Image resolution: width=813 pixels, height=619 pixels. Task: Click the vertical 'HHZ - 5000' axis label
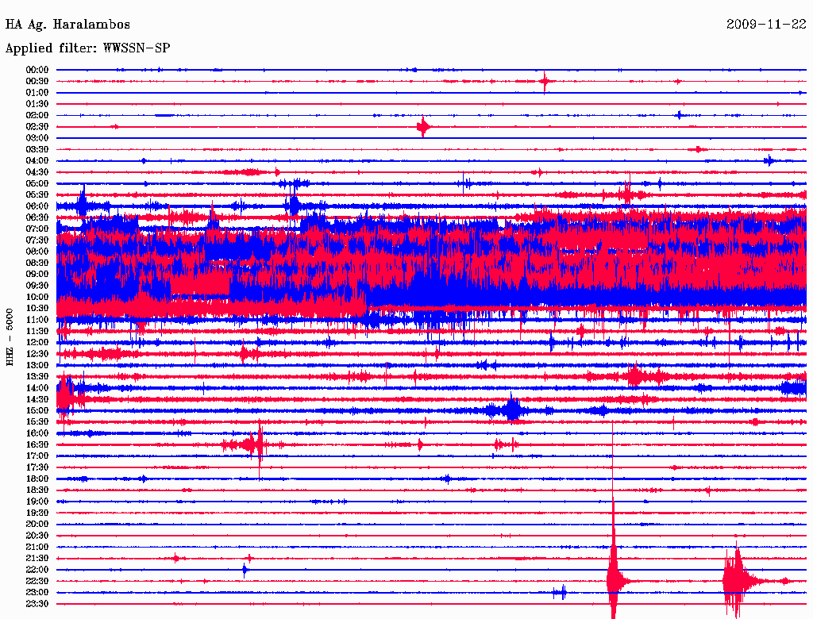pos(10,337)
